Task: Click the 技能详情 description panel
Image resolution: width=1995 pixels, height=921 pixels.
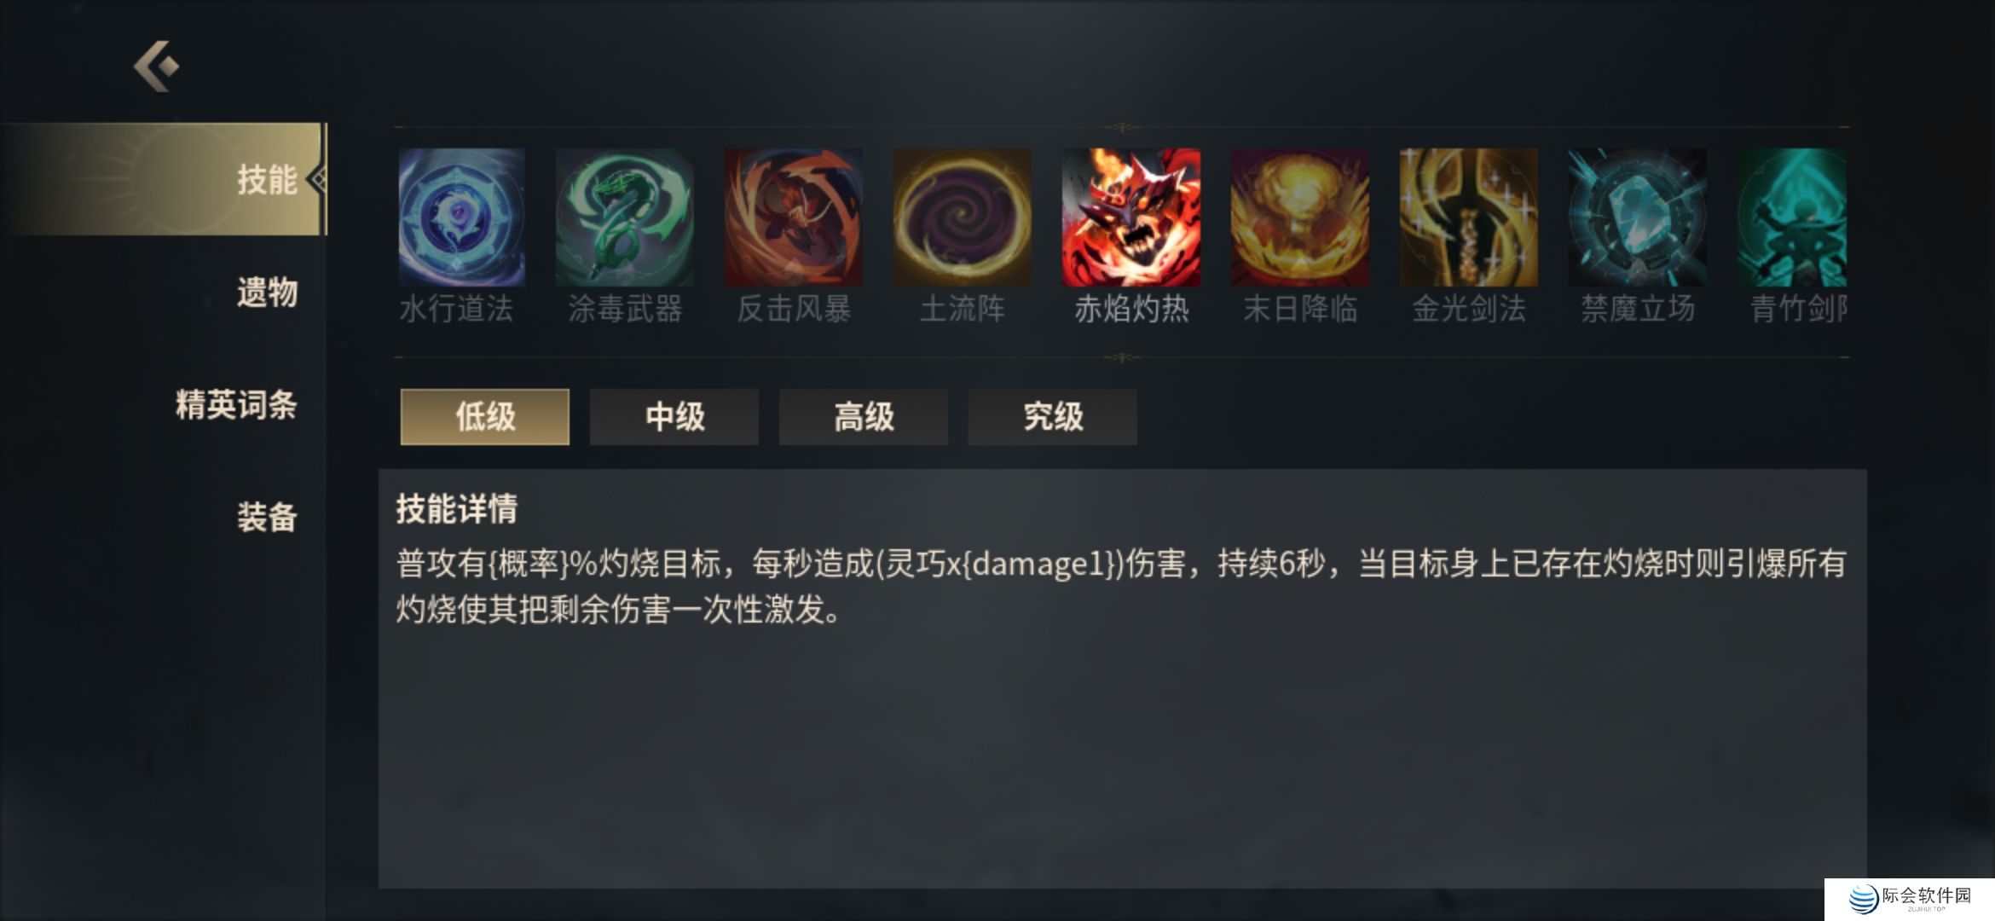Action: 1123,679
